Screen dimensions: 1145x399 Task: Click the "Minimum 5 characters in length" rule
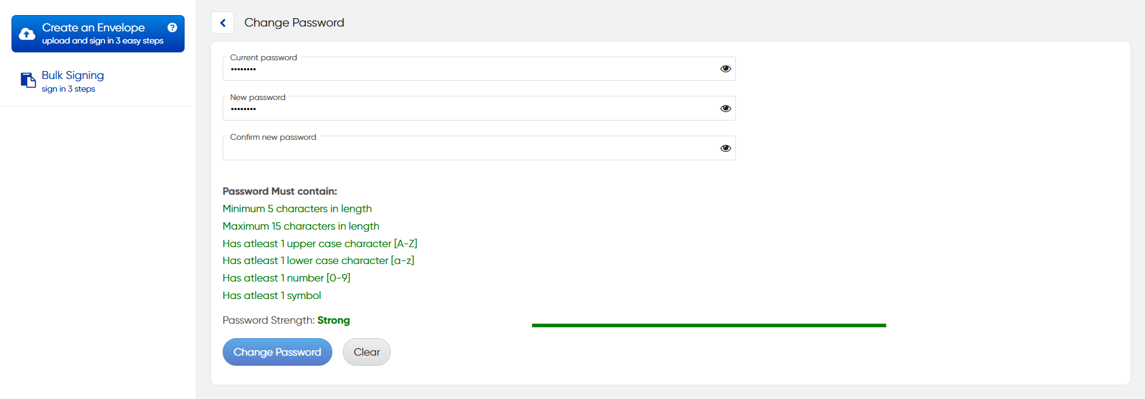point(297,209)
